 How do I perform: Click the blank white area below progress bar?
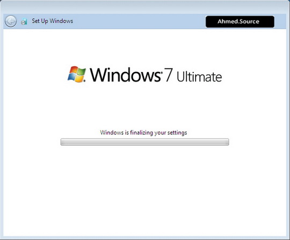tap(144, 191)
